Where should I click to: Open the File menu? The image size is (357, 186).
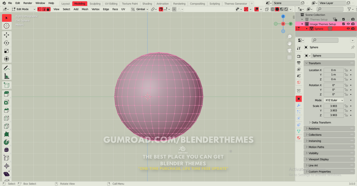(x=10, y=3)
